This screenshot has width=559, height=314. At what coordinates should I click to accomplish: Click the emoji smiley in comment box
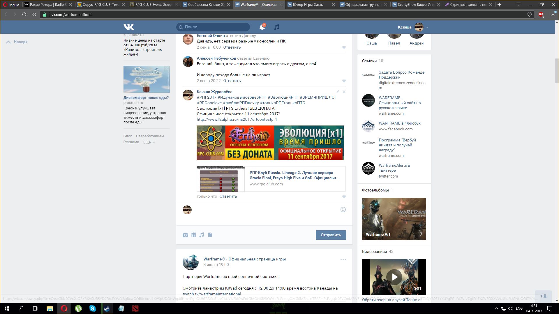pos(343,210)
